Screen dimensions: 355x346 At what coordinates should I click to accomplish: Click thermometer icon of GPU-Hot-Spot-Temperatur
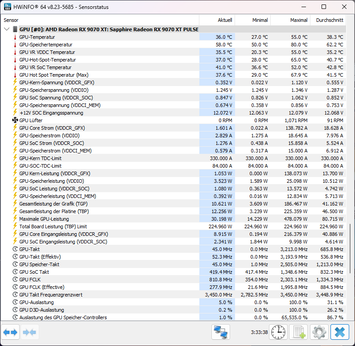[15, 60]
